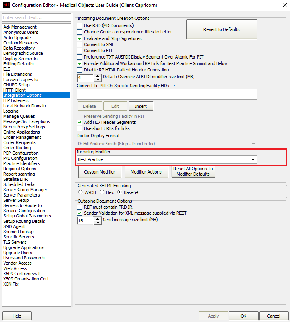Viewport: 290px width, 322px height.
Task: Click the Cancel button
Action: tap(273, 316)
